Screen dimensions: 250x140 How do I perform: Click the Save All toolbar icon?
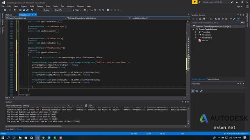(27, 10)
